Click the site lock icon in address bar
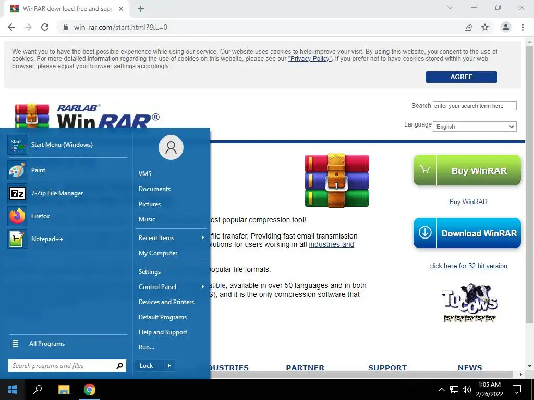 [66, 27]
